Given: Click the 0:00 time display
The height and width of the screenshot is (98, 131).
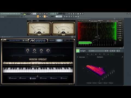Looking at the screenshot, I should click(x=52, y=14).
